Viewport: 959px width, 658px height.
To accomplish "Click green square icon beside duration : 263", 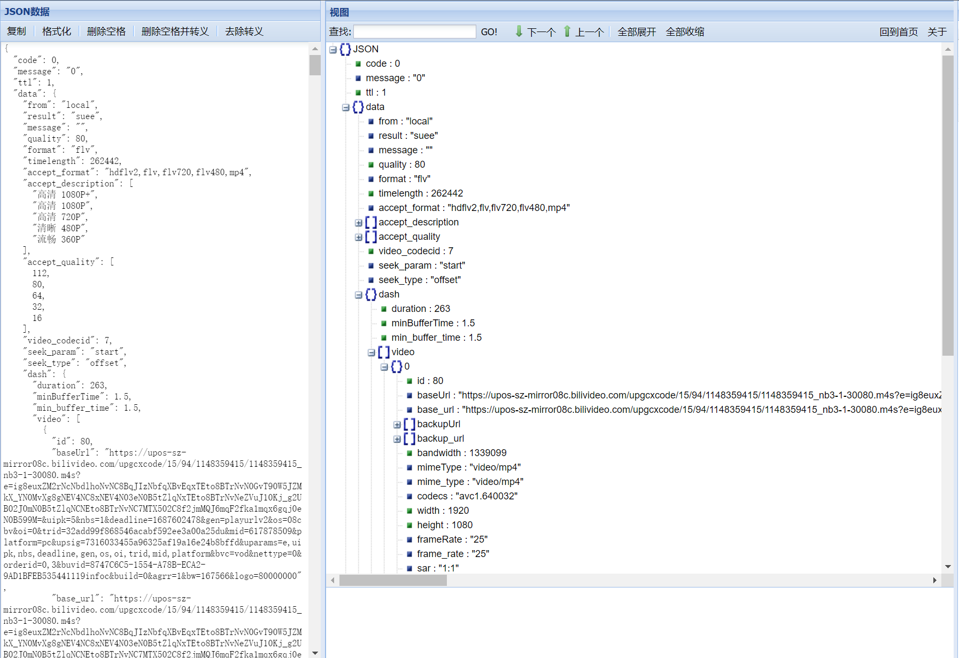I will (x=384, y=309).
